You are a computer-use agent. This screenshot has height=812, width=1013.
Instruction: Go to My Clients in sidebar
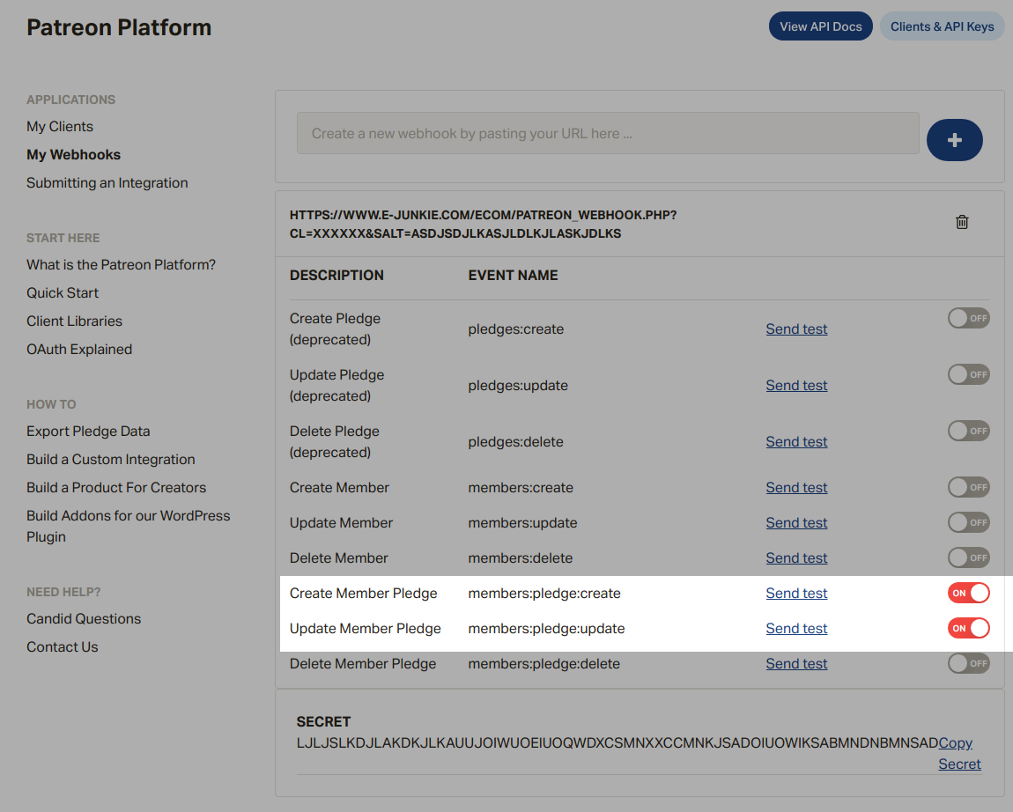tap(60, 127)
